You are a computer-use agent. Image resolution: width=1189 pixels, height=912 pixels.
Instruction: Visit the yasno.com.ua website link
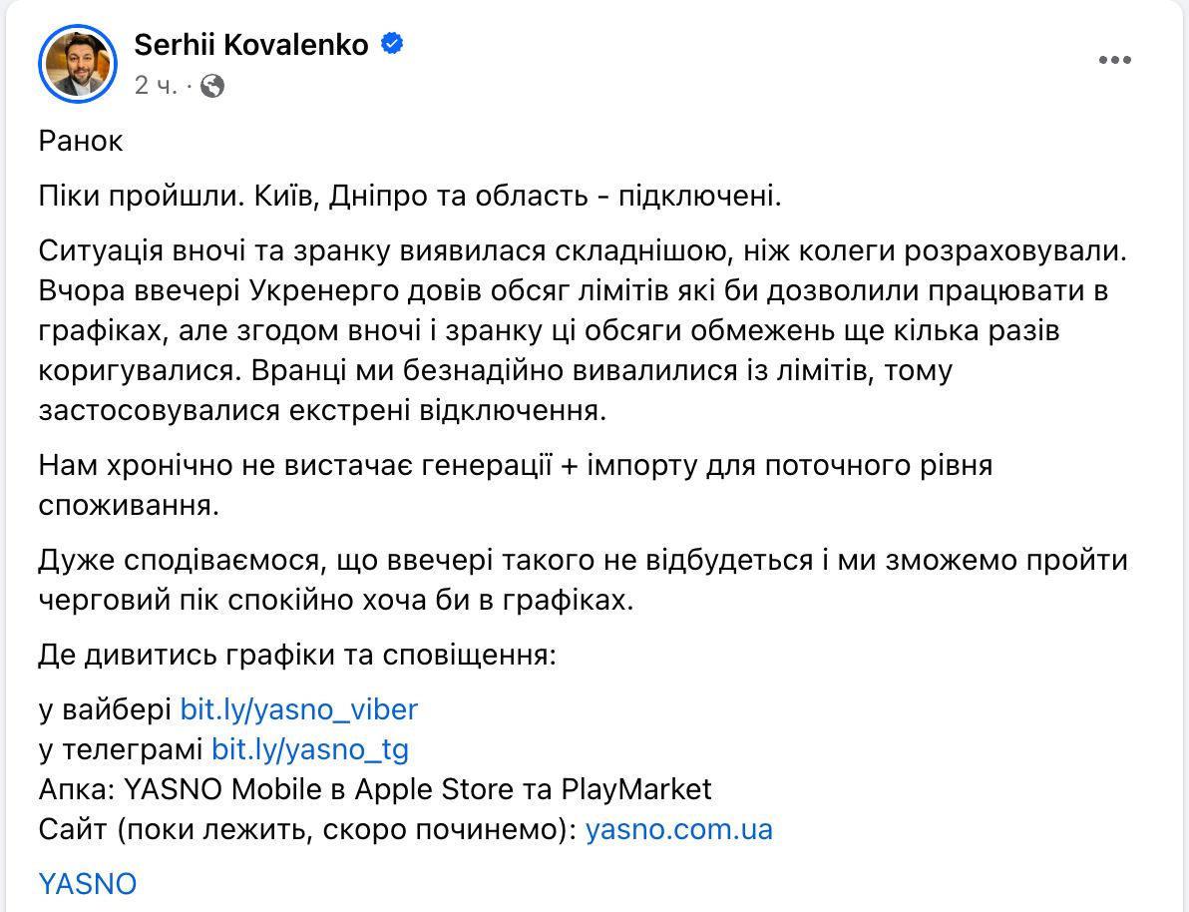tap(678, 829)
